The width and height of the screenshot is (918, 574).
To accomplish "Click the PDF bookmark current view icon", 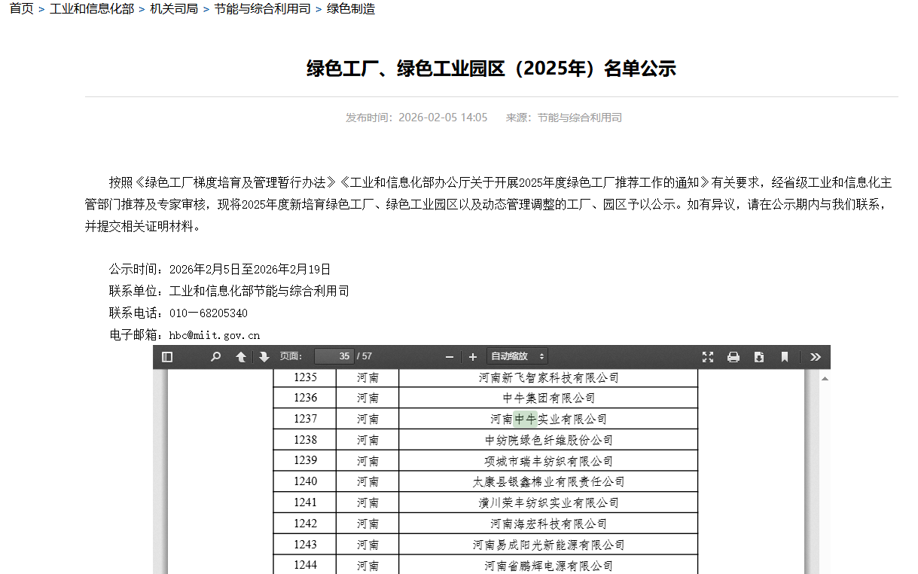I will pyautogui.click(x=784, y=357).
